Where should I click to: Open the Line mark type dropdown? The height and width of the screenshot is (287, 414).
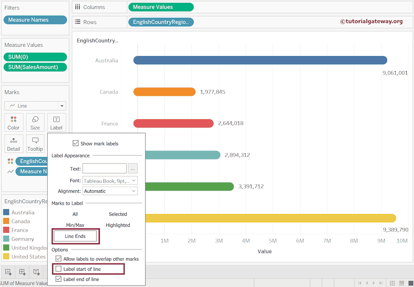pos(35,106)
